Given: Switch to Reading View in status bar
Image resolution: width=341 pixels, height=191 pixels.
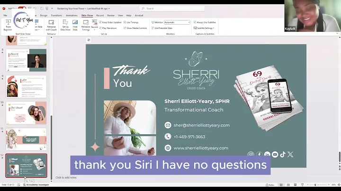Looking at the screenshot, I should point(295,185).
